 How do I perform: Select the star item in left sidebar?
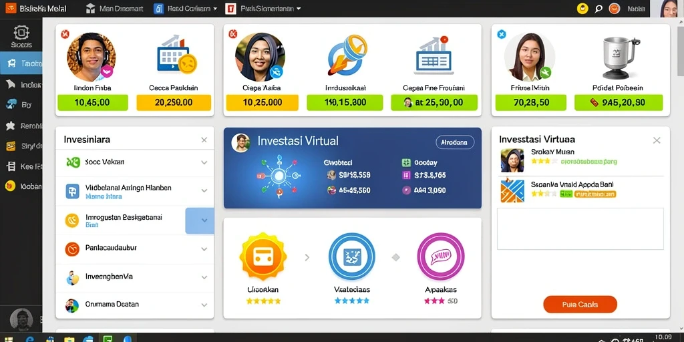click(11, 126)
